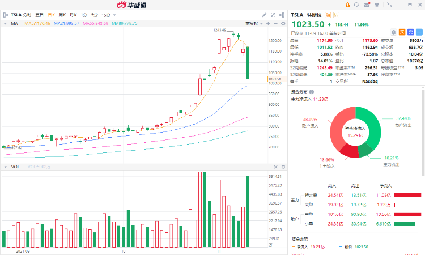
Task: Click MA21:993.57 indicator label
Action: click(x=66, y=24)
